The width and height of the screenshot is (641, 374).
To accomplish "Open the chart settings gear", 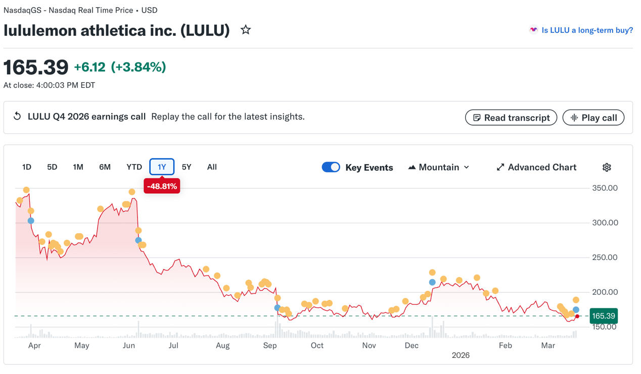I will [607, 167].
